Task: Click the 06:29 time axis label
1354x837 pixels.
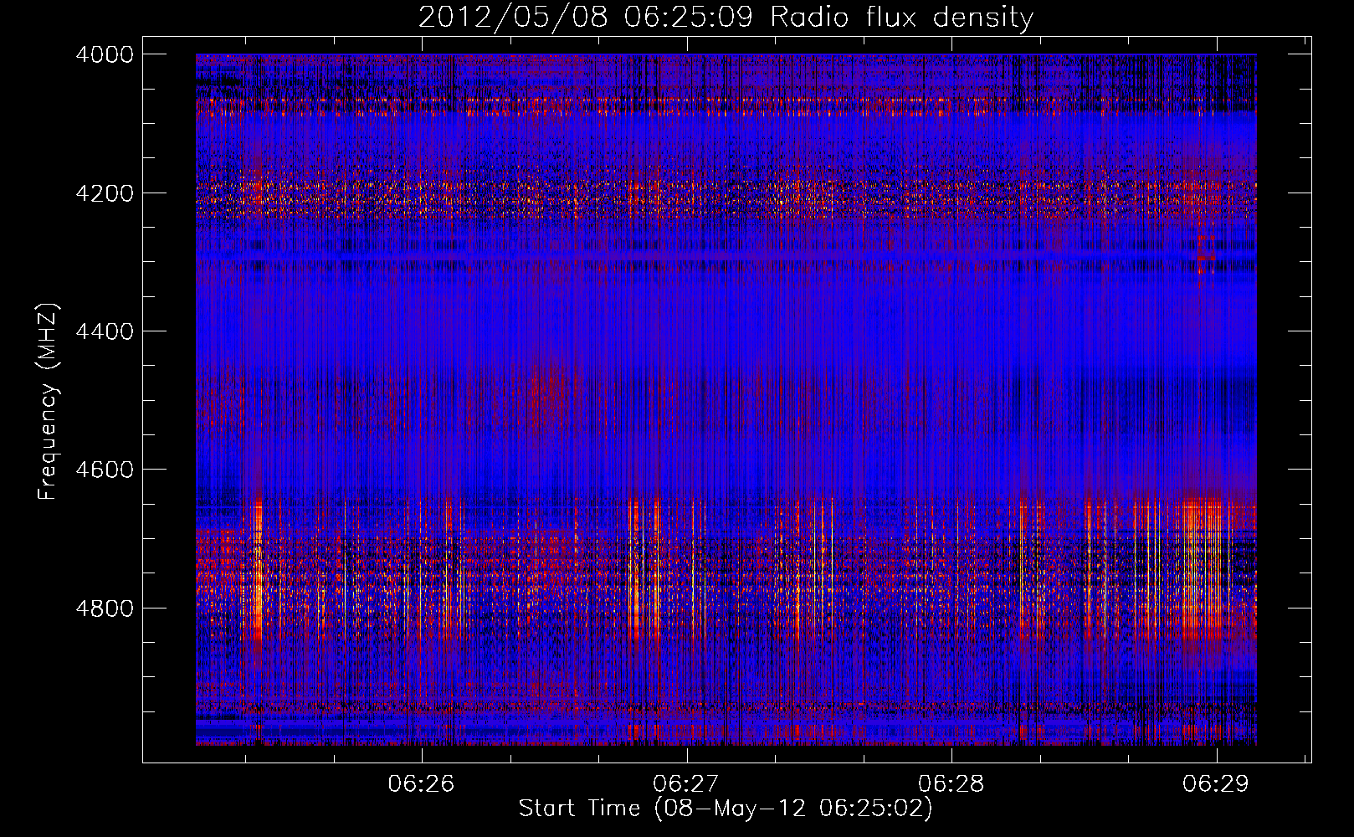Action: click(x=1216, y=783)
